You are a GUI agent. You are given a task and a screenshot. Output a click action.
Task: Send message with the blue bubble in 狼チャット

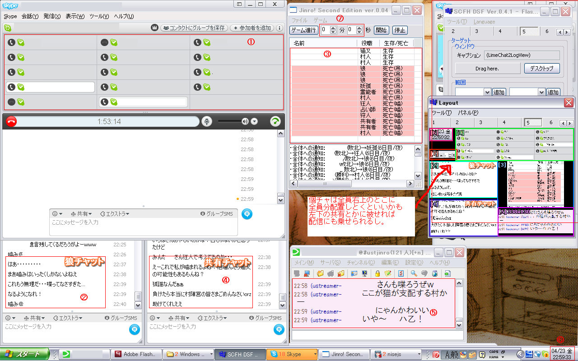134,330
